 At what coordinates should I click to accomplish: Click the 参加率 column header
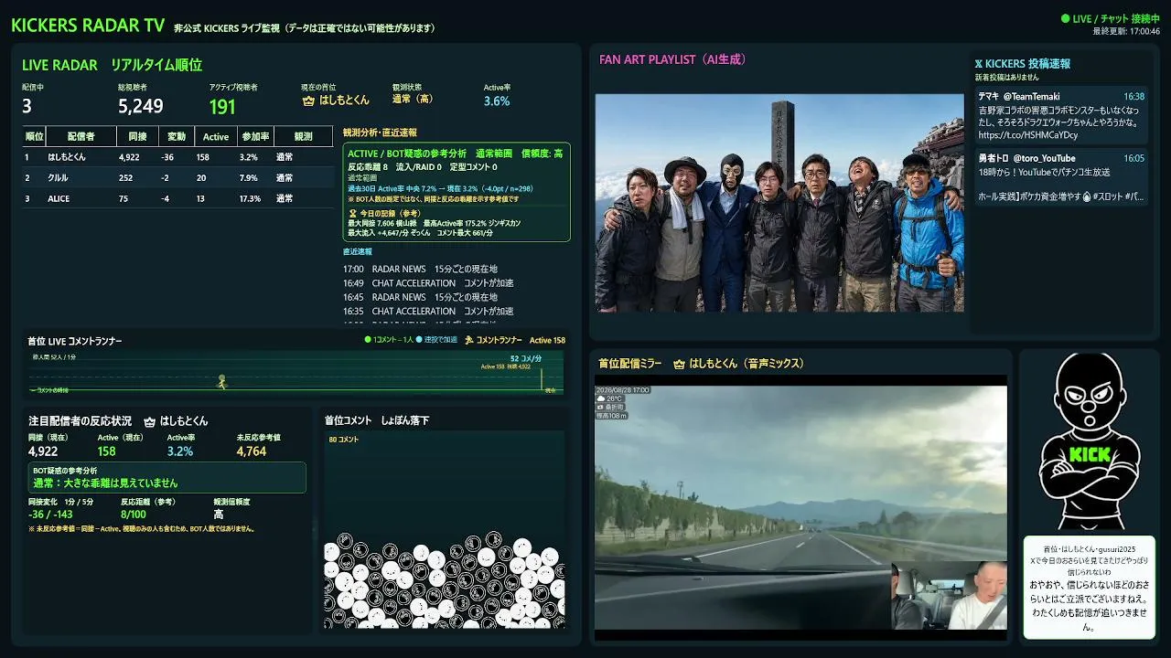pyautogui.click(x=253, y=136)
